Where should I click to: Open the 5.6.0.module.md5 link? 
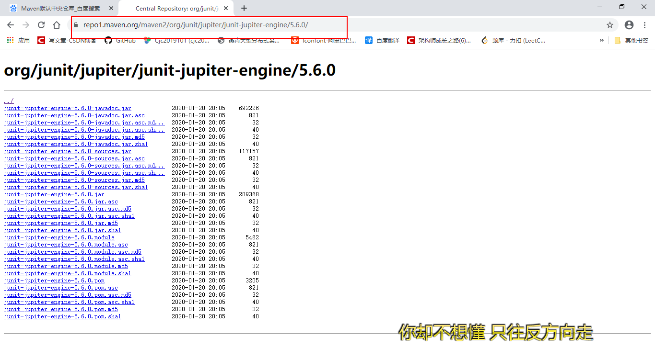(x=66, y=266)
